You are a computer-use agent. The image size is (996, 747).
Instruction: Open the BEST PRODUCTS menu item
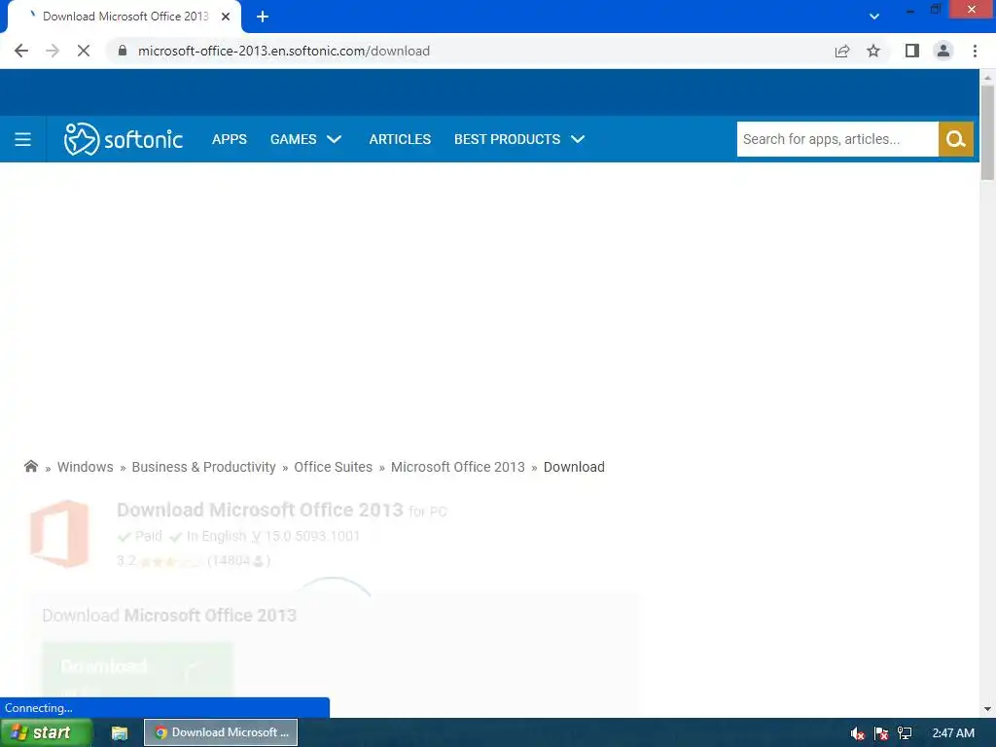click(507, 139)
